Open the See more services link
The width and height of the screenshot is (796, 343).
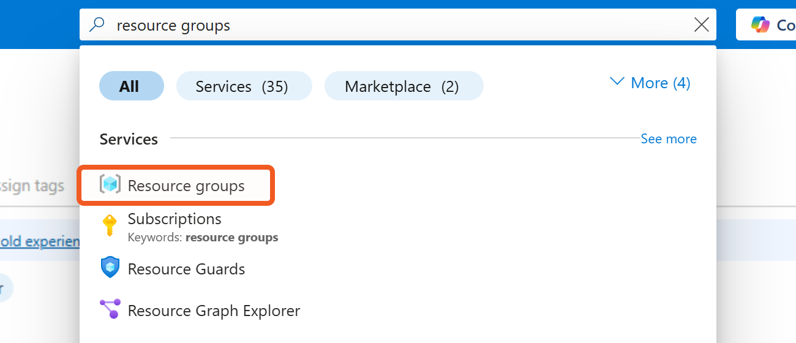click(x=668, y=139)
